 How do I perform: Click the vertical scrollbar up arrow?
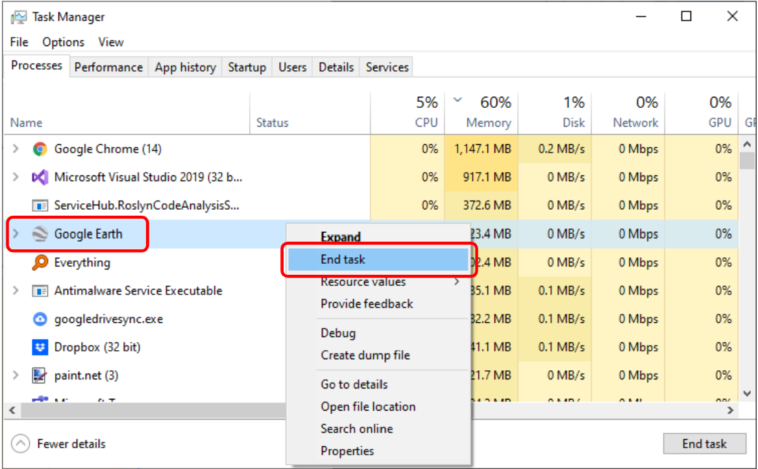pos(747,144)
